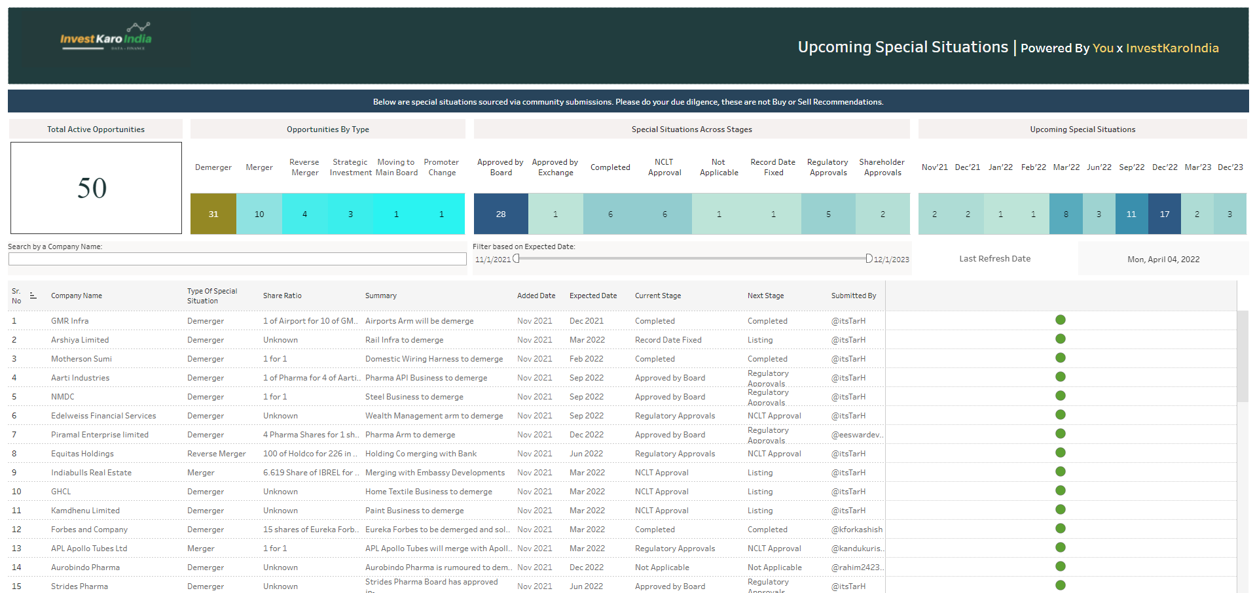Click the green status dot for Aarti Industries
The width and height of the screenshot is (1255, 593).
tap(1061, 377)
